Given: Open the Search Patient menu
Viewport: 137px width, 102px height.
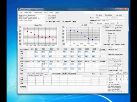Looking at the screenshot, I should (x=49, y=12).
